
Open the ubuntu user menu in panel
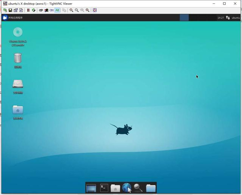[x=236, y=18]
